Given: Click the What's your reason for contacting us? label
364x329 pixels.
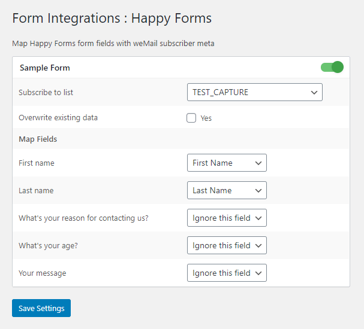Looking at the screenshot, I should point(83,218).
